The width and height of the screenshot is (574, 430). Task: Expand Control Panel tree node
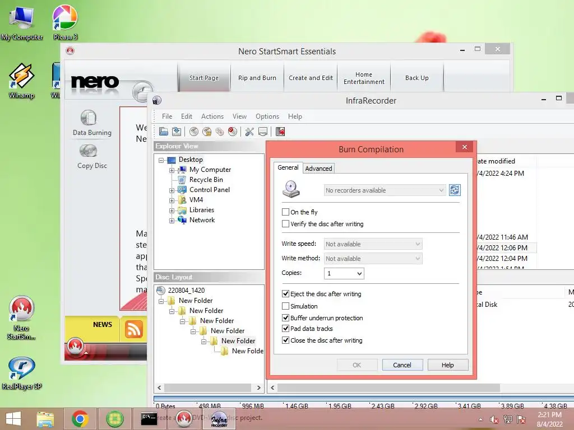[172, 190]
